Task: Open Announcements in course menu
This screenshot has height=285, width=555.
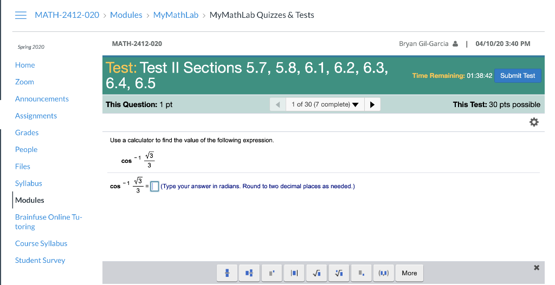Action: coord(42,99)
